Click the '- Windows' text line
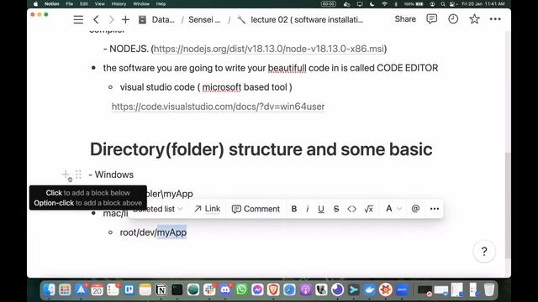Image resolution: width=538 pixels, height=302 pixels. click(x=111, y=174)
